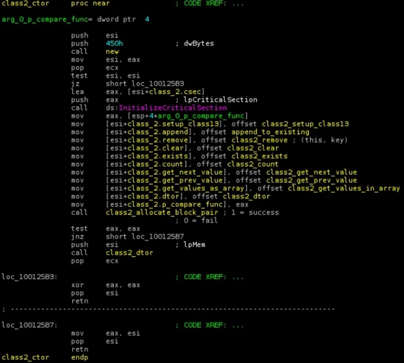Viewport: 404px width, 363px height.
Task: Click the InitializeCriticalSection import name
Action: (173, 108)
